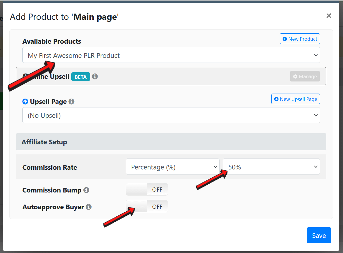The height and width of the screenshot is (253, 343).
Task: Enable the Autoapprove Buyer switch
Action: (147, 206)
